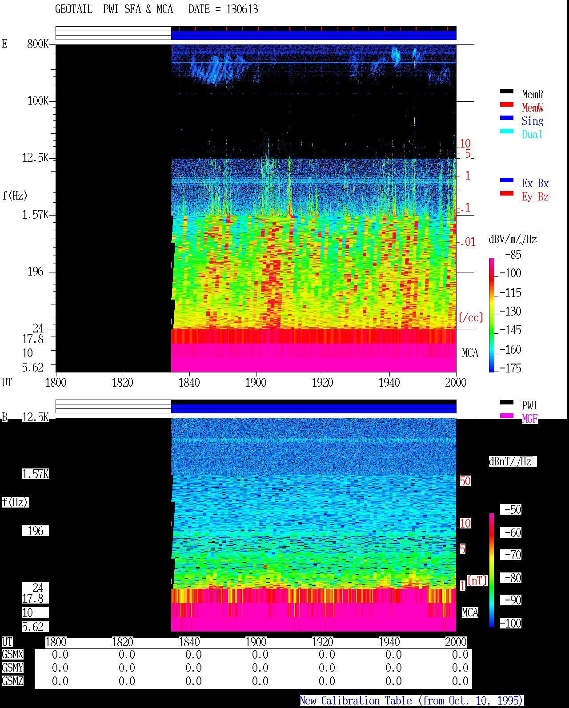The height and width of the screenshot is (708, 569).
Task: Click the black MemR legend swatch
Action: coord(507,91)
